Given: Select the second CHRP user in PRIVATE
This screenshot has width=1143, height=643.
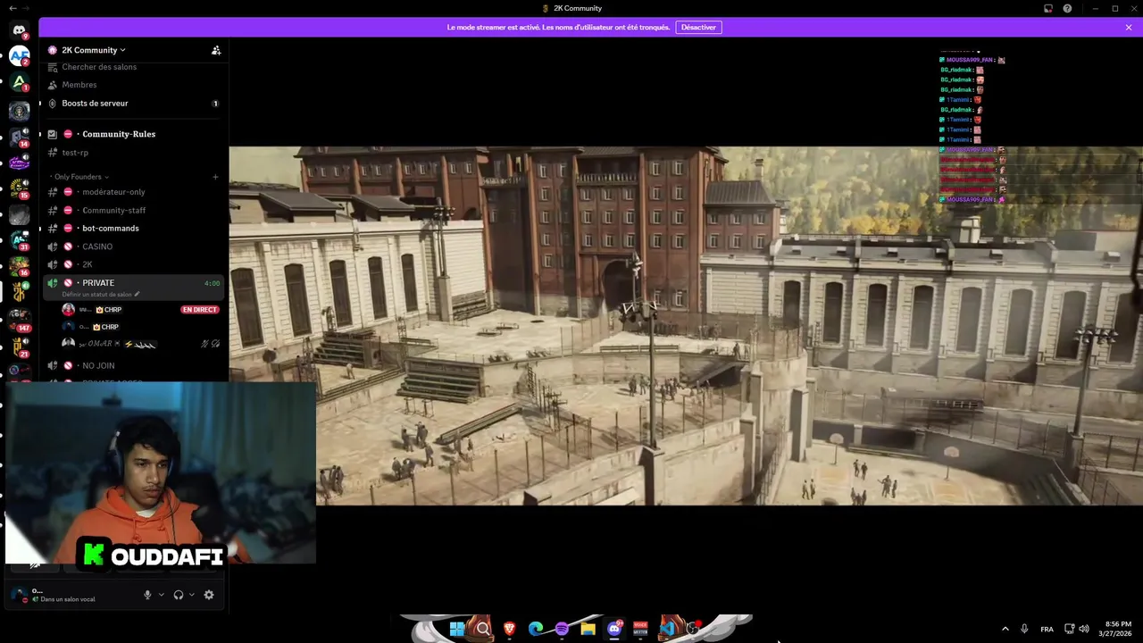Looking at the screenshot, I should click(x=138, y=327).
